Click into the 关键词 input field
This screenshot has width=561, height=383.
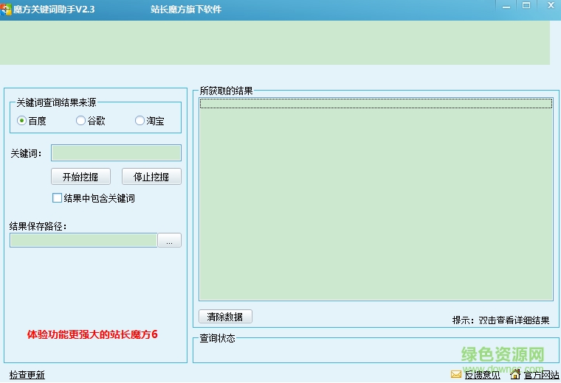(x=116, y=153)
